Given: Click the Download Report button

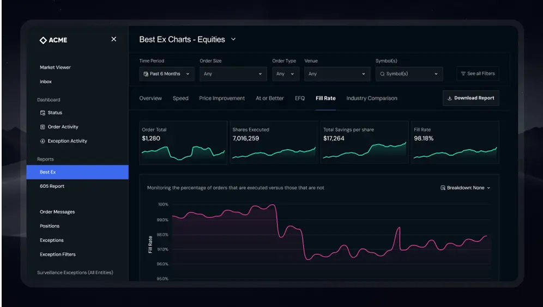Looking at the screenshot, I should pyautogui.click(x=470, y=98).
